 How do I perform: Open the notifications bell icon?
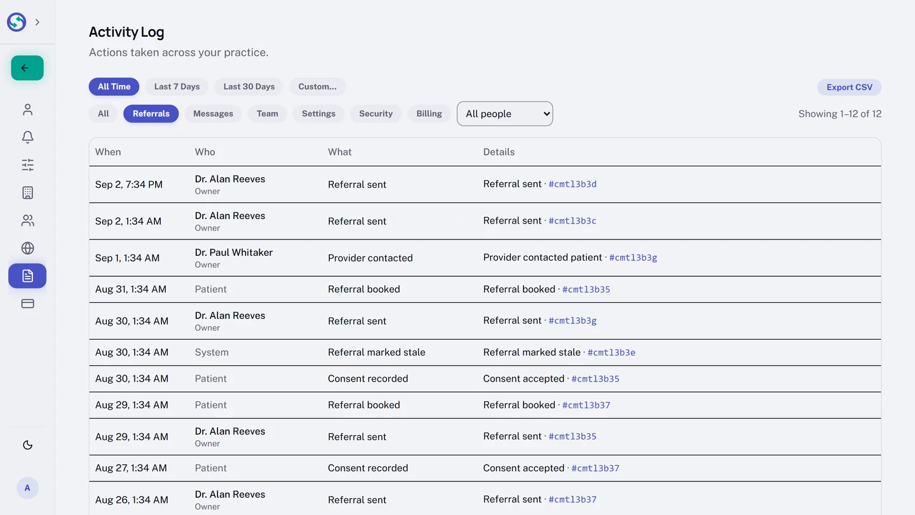click(27, 137)
